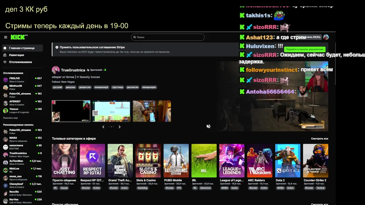Go to previous featured stream with left arrow
365x205 pixels.
click(103, 127)
